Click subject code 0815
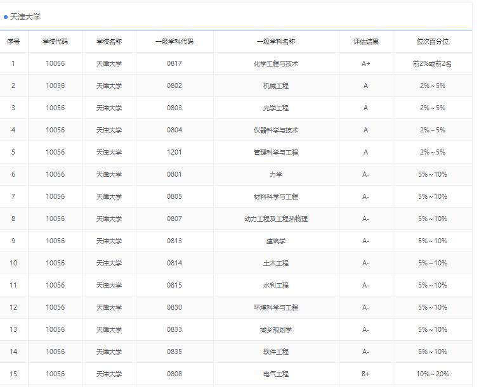This screenshot has height=387, width=479. (x=174, y=285)
